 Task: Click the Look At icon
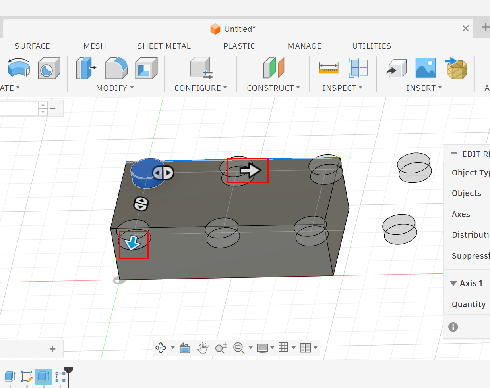pos(185,348)
